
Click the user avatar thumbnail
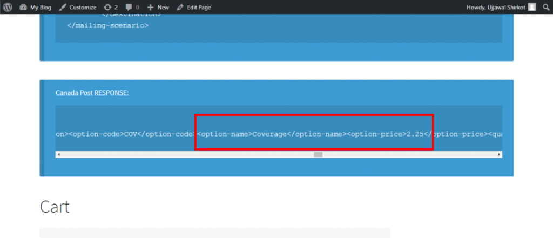click(532, 7)
